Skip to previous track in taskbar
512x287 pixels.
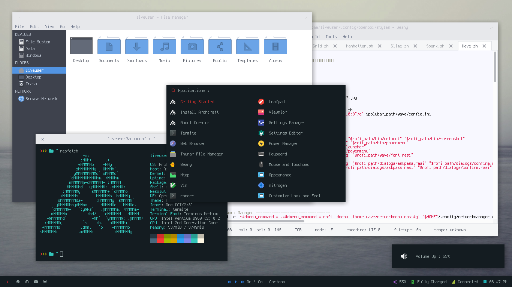pyautogui.click(x=229, y=282)
